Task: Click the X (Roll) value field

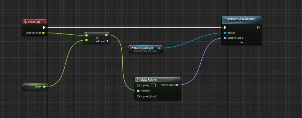Action: pyautogui.click(x=153, y=85)
